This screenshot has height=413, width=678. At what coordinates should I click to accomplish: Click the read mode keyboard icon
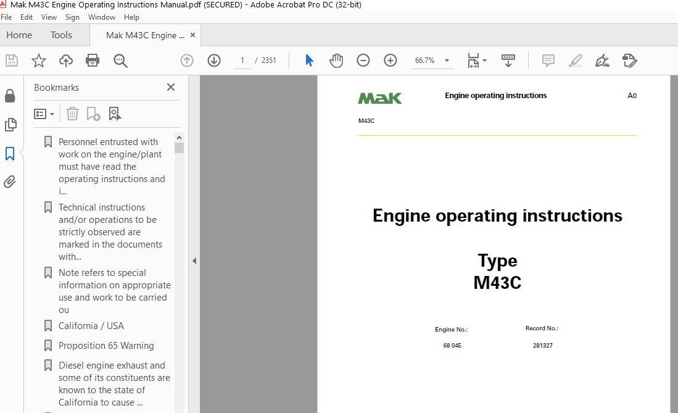coord(508,60)
